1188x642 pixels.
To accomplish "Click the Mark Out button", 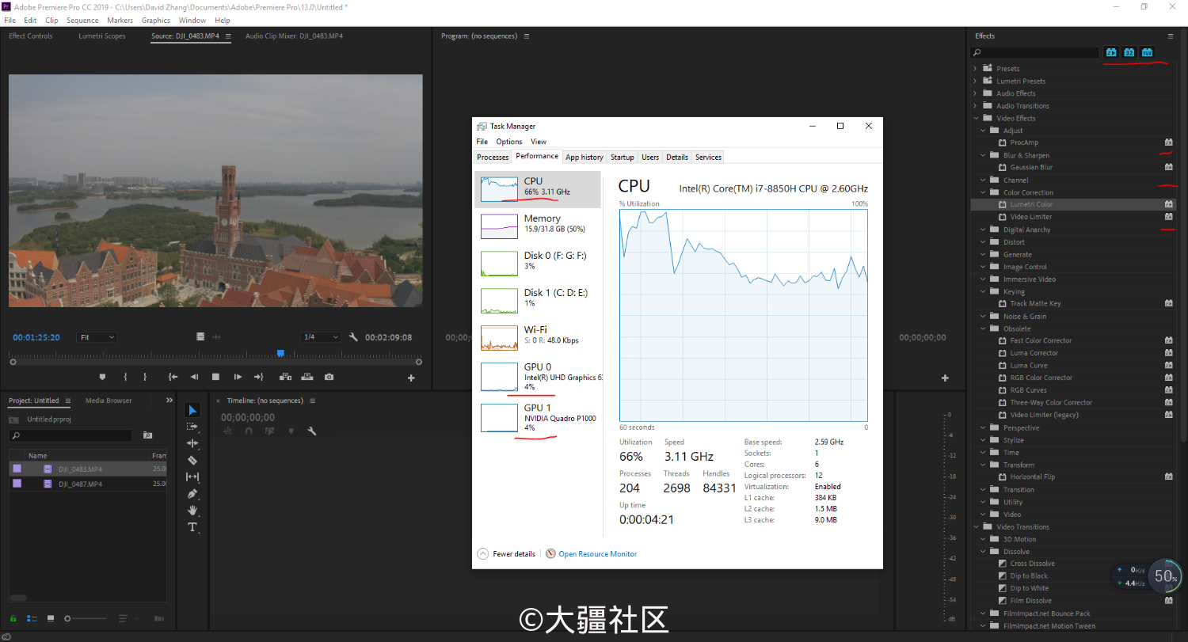I will pyautogui.click(x=145, y=377).
